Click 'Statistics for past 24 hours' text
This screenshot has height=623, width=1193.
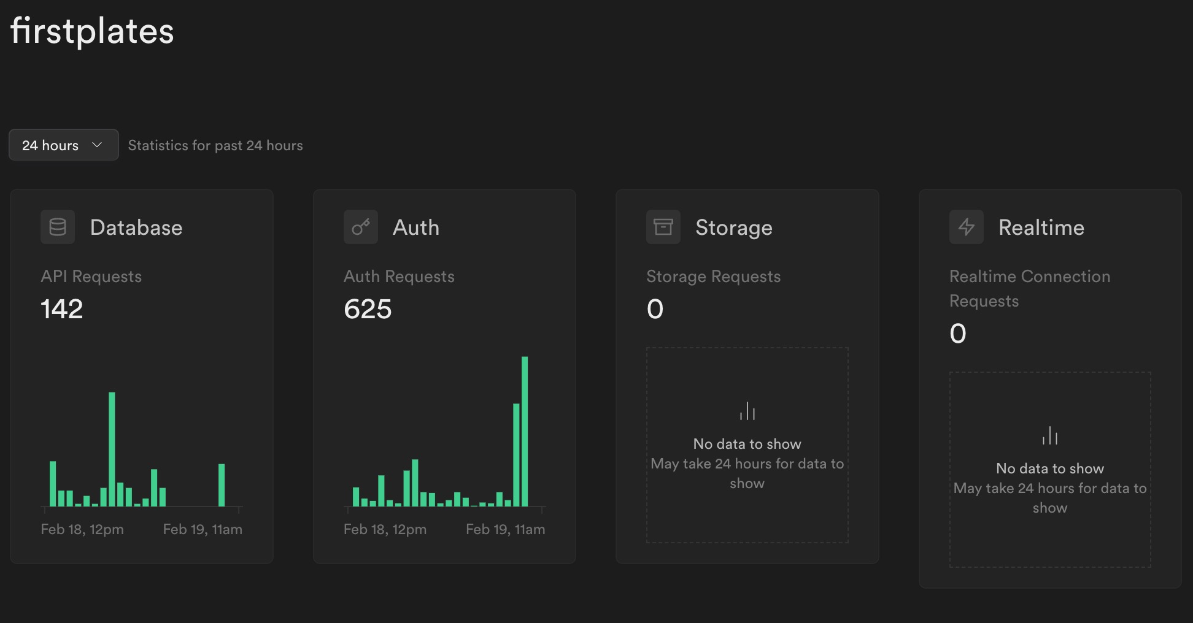215,145
